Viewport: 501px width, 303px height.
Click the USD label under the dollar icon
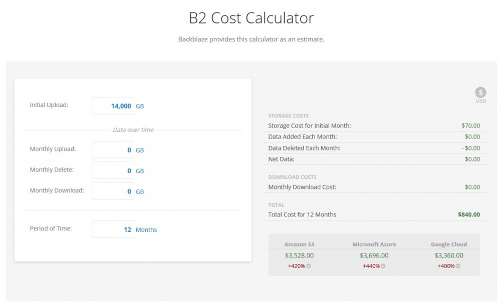tap(480, 101)
